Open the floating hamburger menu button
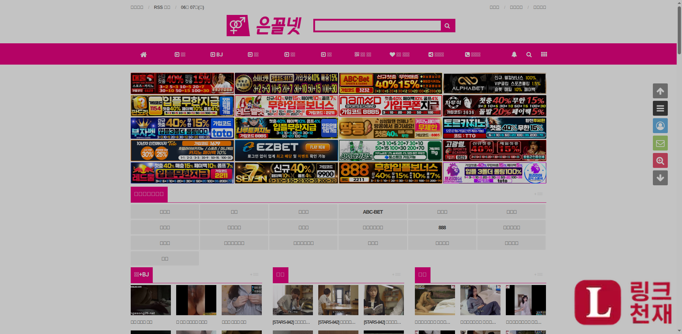Image resolution: width=682 pixels, height=334 pixels. tap(660, 108)
